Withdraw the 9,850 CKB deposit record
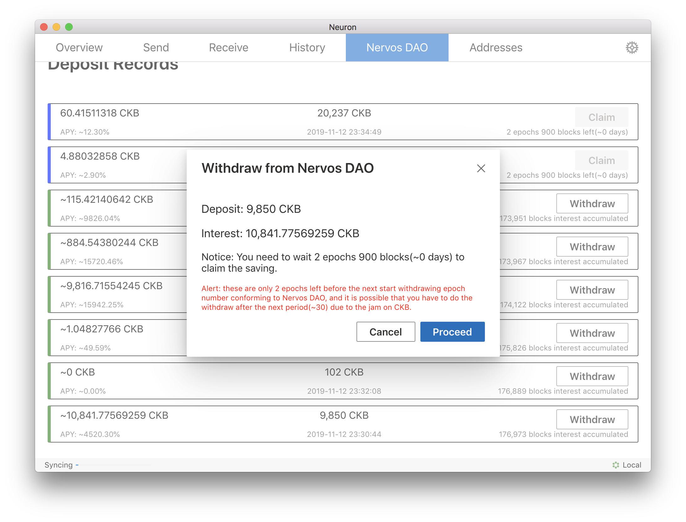The image size is (686, 522). pyautogui.click(x=592, y=419)
